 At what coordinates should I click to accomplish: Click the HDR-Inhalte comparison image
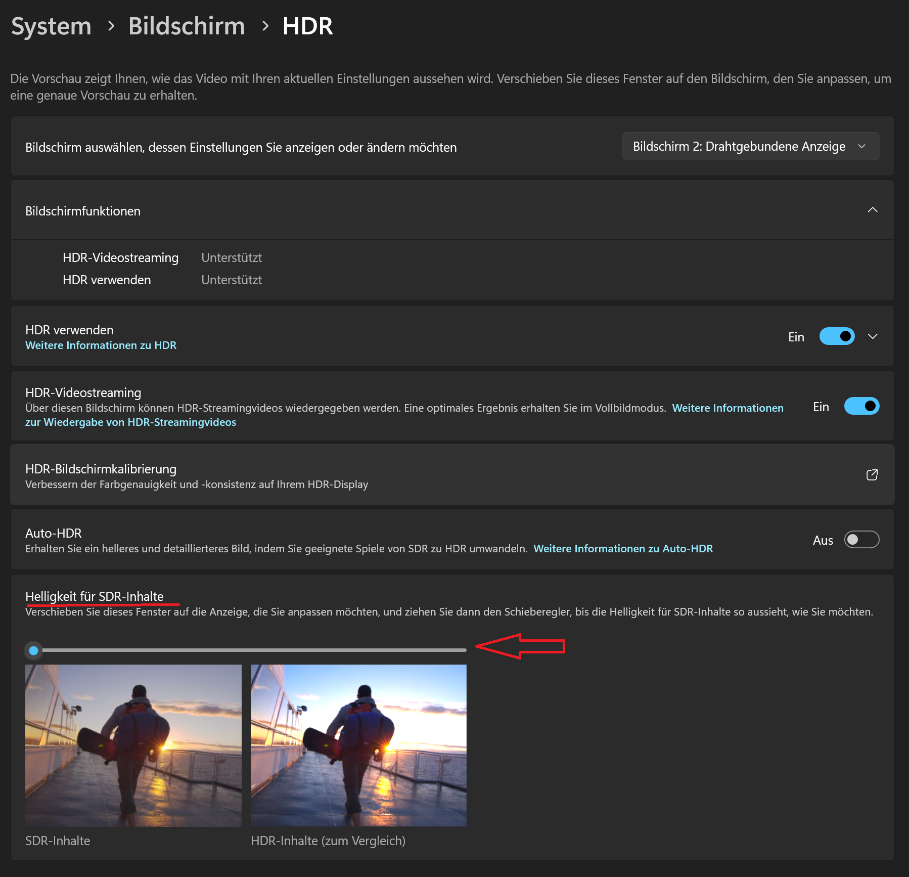click(358, 746)
